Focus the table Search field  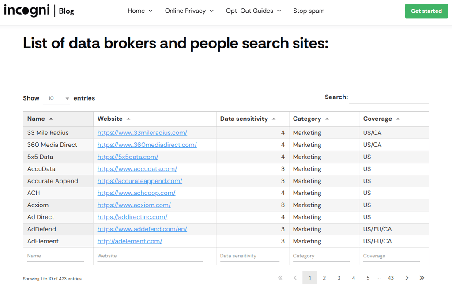(389, 97)
